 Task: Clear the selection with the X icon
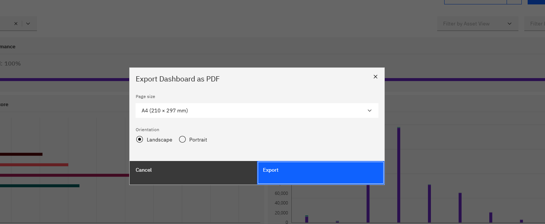(16, 24)
